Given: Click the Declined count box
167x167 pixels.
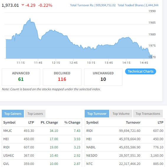Looking at the screenshot, I should pyautogui.click(x=62, y=77).
